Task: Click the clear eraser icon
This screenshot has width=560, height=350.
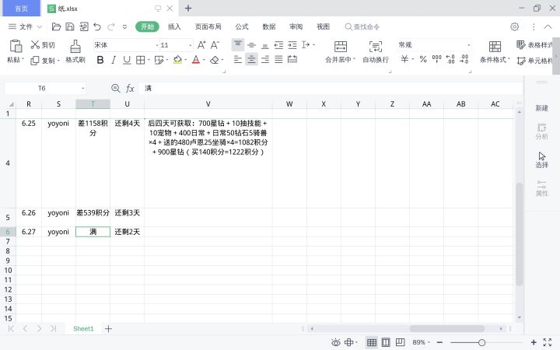Action: pyautogui.click(x=215, y=60)
